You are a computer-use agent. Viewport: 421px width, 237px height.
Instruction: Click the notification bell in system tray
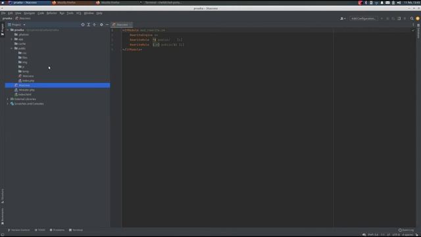tap(382, 3)
